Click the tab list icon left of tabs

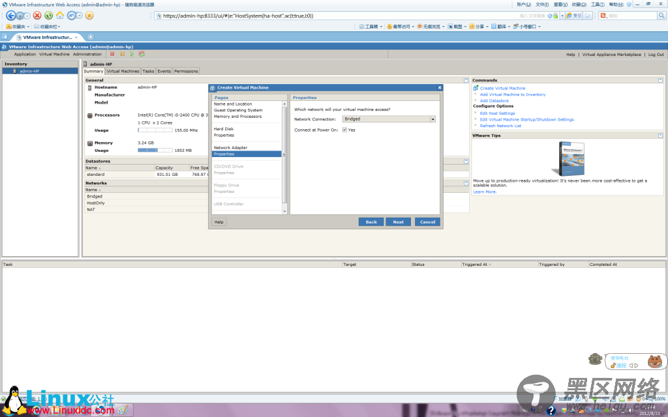click(5, 37)
